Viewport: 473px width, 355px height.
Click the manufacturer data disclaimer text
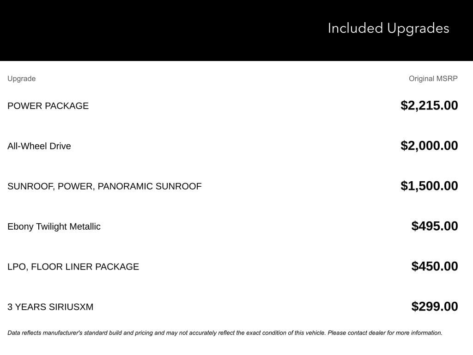225,333
